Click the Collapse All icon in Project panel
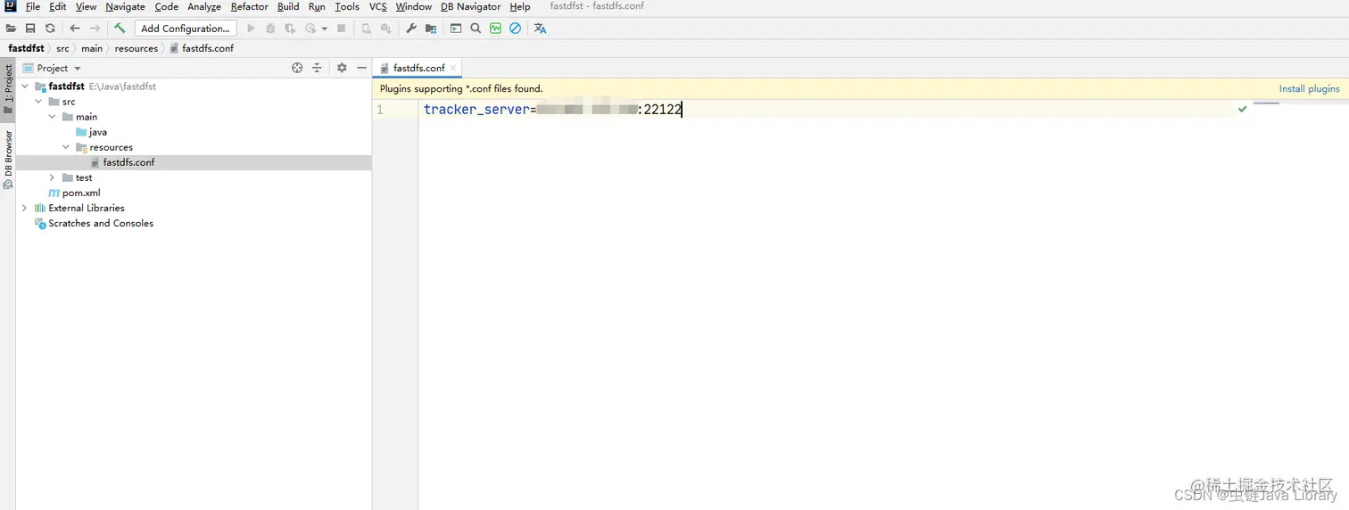Image resolution: width=1349 pixels, height=510 pixels. click(x=317, y=68)
